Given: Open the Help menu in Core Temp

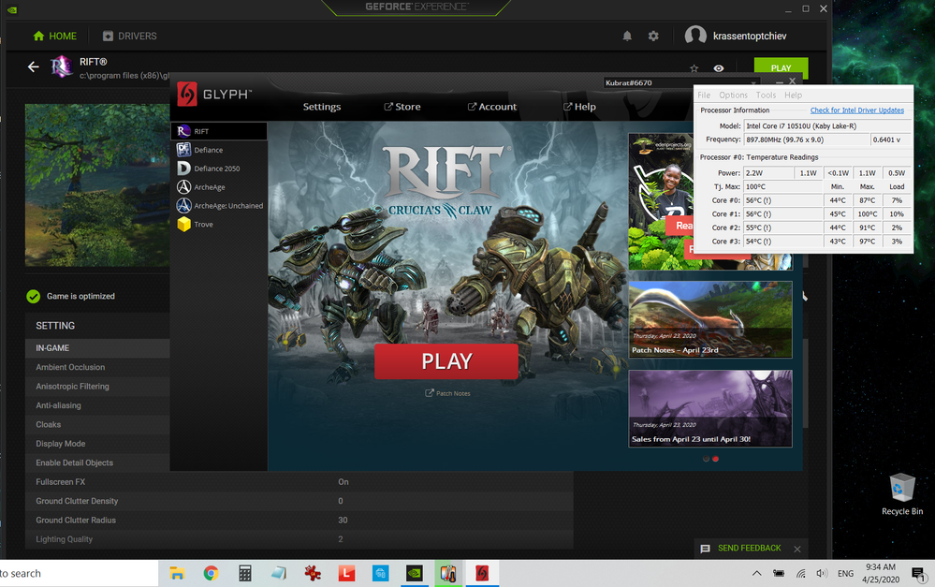Looking at the screenshot, I should 793,95.
